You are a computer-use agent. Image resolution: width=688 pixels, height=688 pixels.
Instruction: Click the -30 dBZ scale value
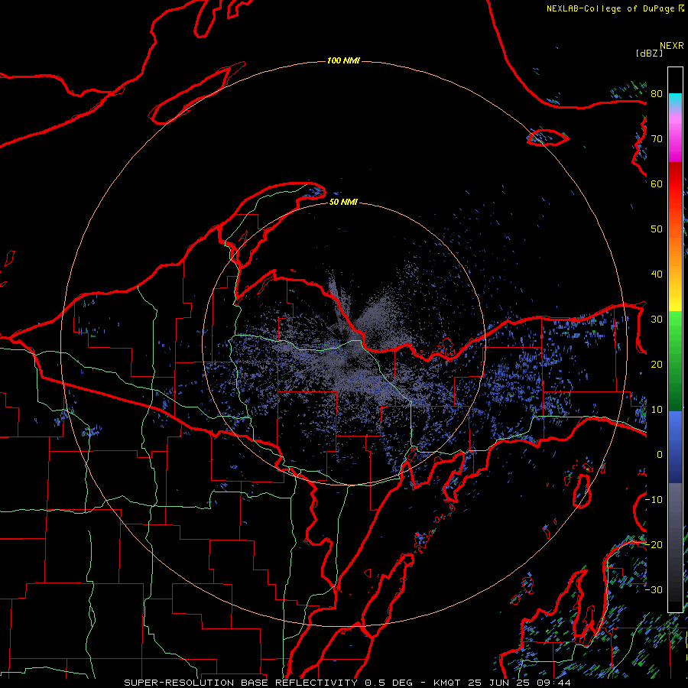[654, 589]
